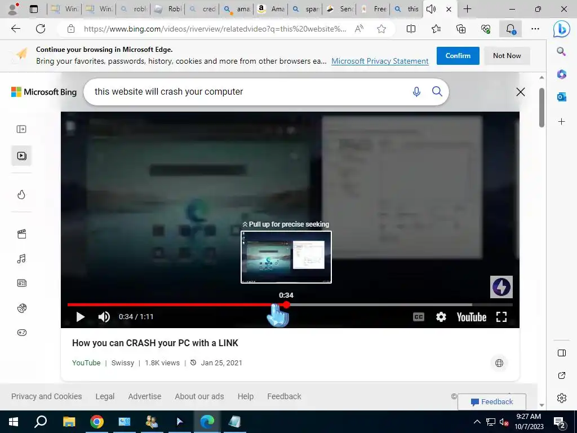The width and height of the screenshot is (577, 433).
Task: Go back in Edge browser
Action: [x=15, y=29]
